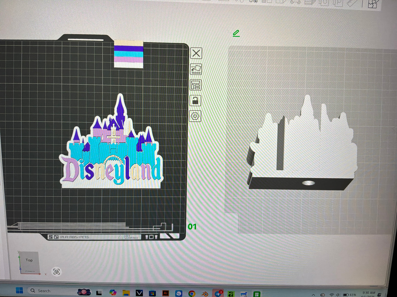Arrange objects on the plate

(x=196, y=85)
